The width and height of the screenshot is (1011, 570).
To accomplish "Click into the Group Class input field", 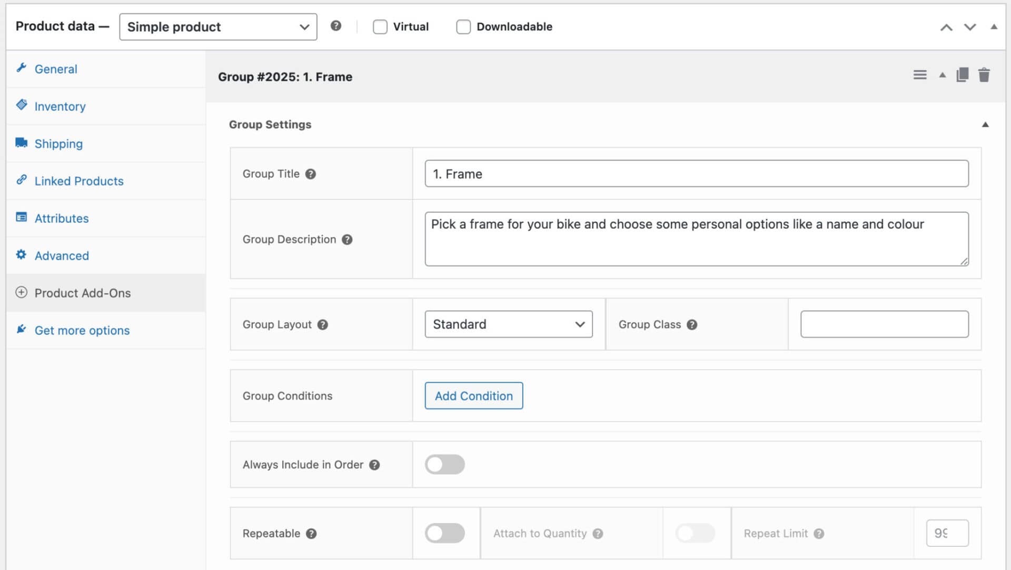I will [x=884, y=324].
